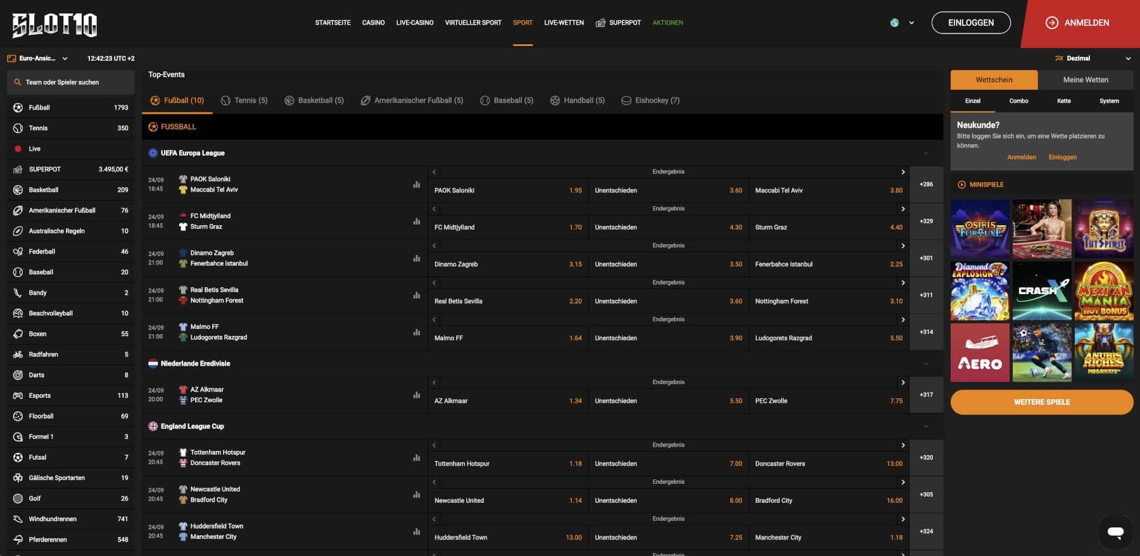Click stats icon for Tottenham Hotspur match
The height and width of the screenshot is (556, 1140).
coord(417,457)
